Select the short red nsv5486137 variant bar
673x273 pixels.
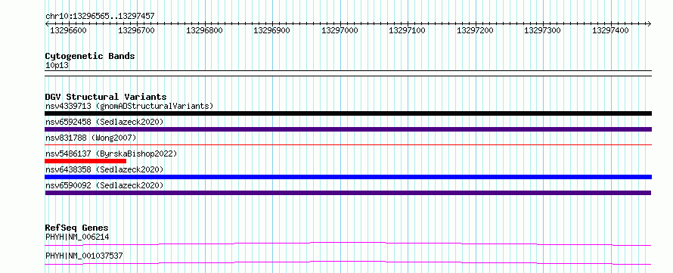point(85,161)
